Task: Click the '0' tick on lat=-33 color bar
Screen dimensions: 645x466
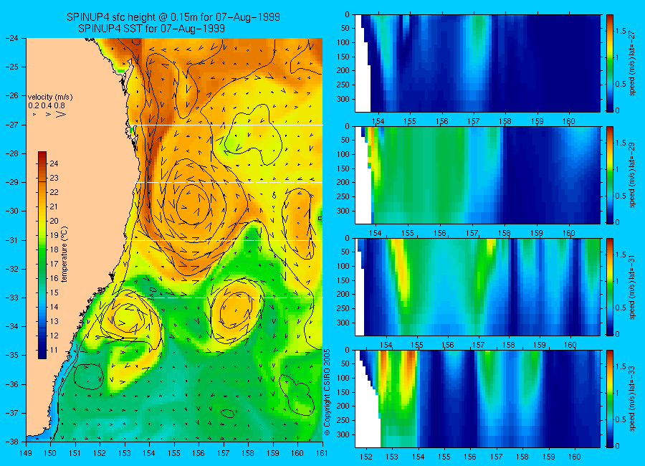Action: (x=618, y=446)
